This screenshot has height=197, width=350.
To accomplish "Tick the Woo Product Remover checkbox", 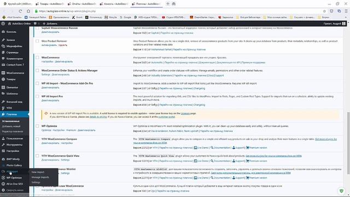I will pos(37,41).
